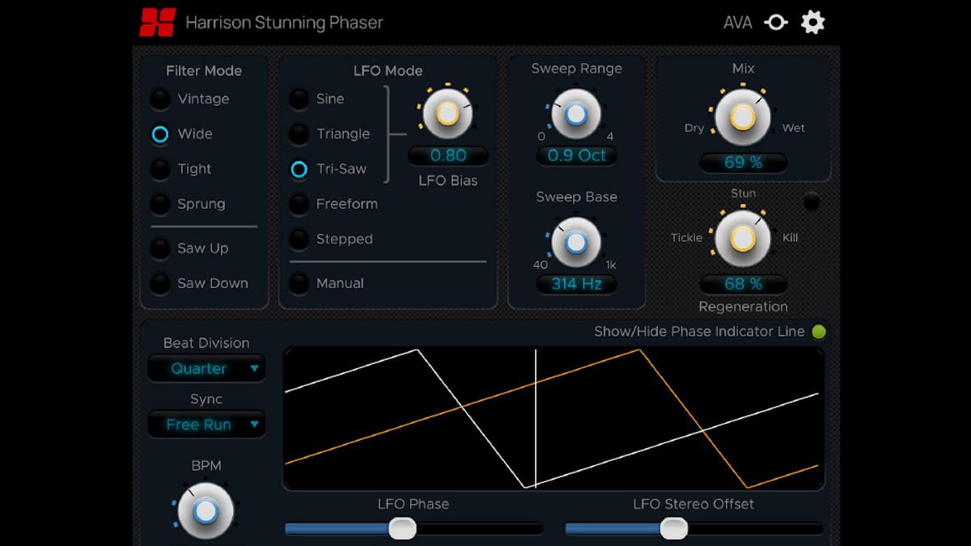Select Manual LFO mode
Viewport: 971px width, 546px height.
299,283
